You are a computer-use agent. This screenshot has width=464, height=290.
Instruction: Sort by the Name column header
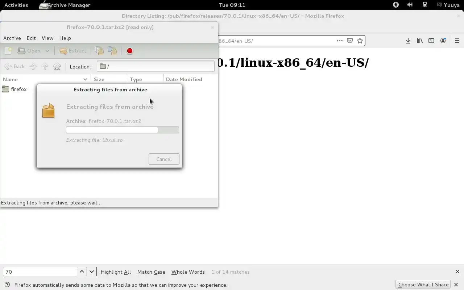(45, 79)
